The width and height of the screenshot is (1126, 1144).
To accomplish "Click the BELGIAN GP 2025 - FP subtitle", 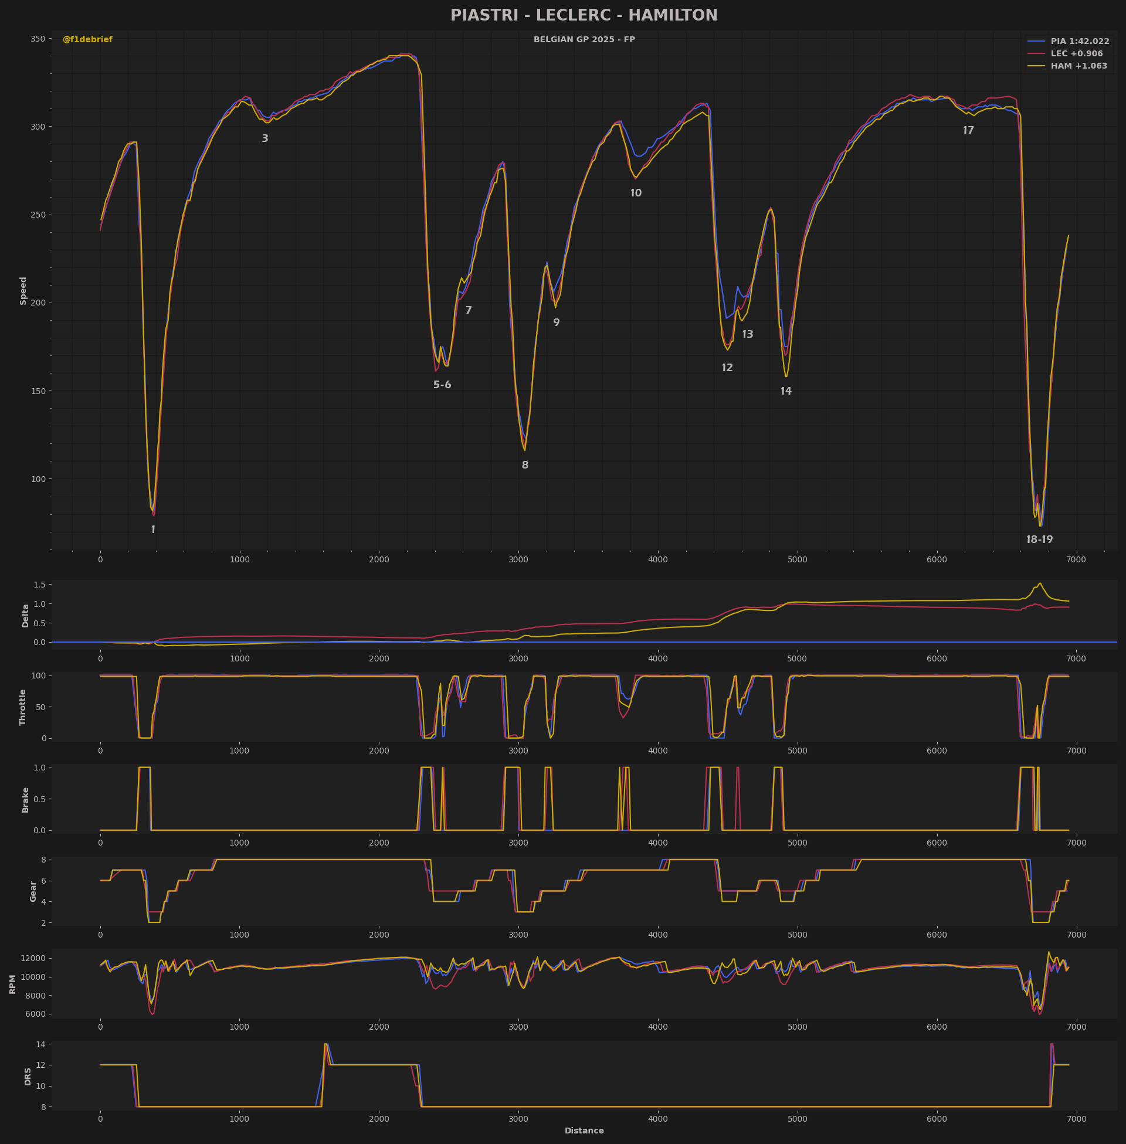I will (584, 40).
